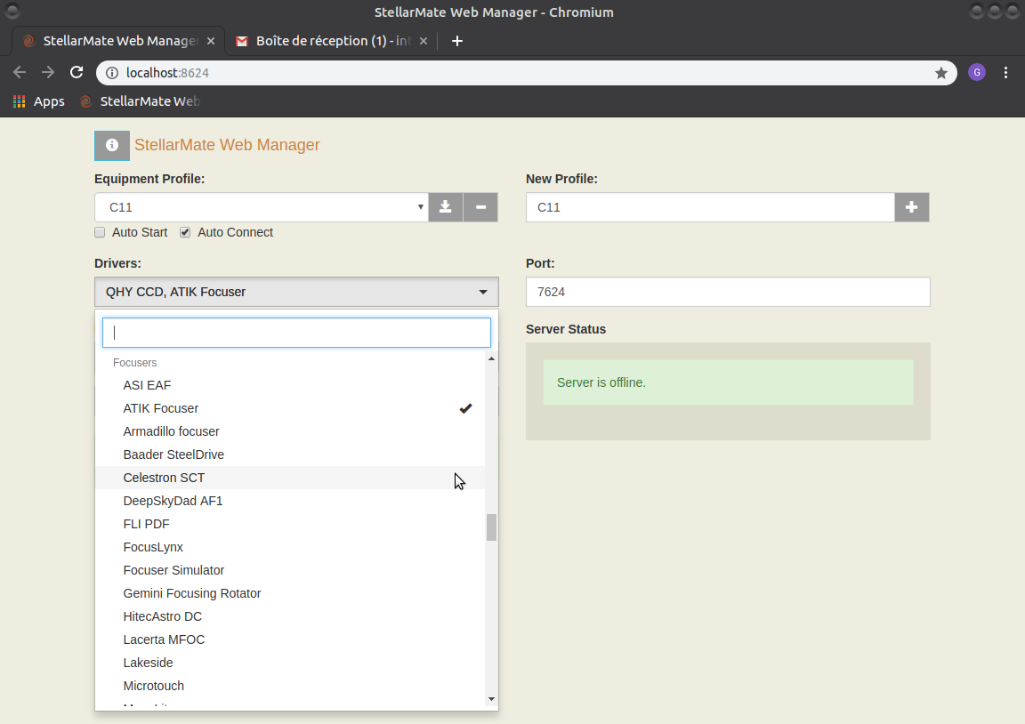This screenshot has height=724, width=1025.
Task: Disable the Auto Connect checkbox
Action: click(x=185, y=233)
